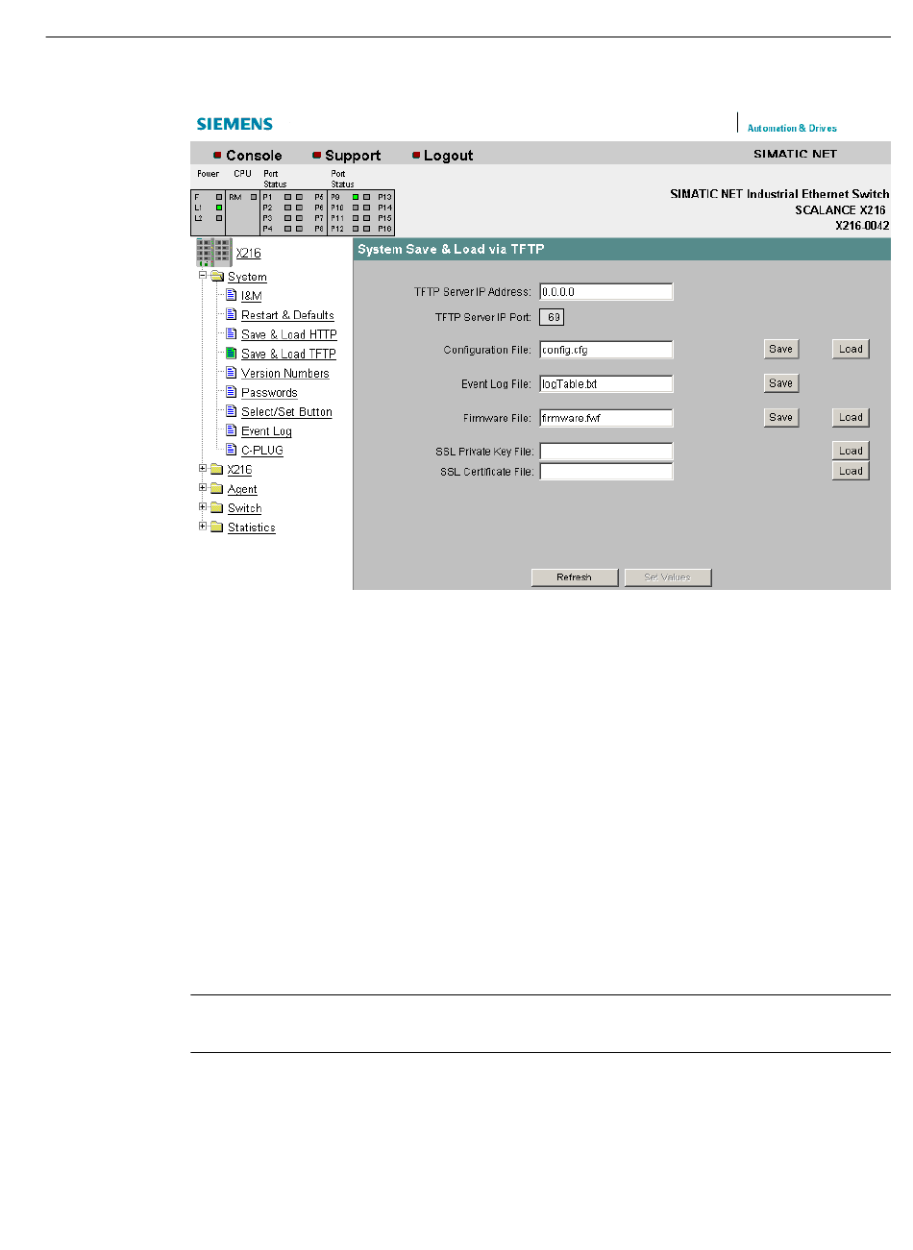Open the C-PLUG page
Viewport: 913px width, 1250px height.
point(262,450)
